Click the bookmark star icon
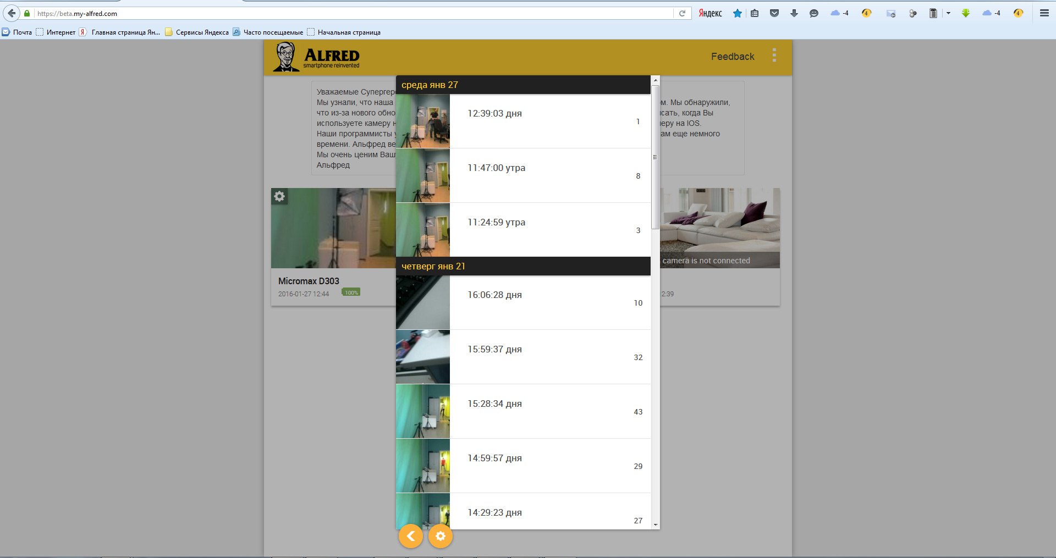 (x=737, y=13)
